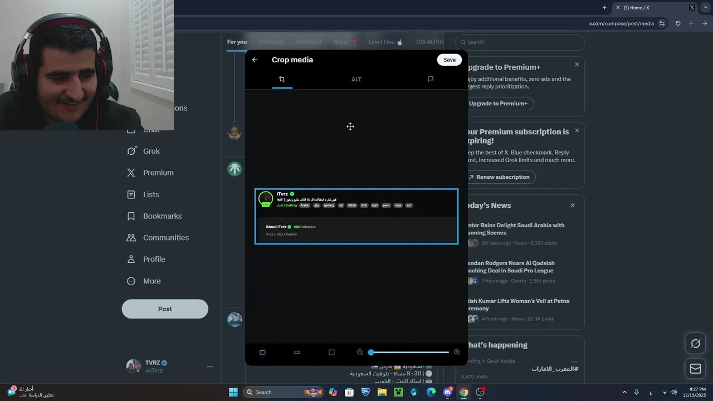Dismiss the Upgrade to Premium+ card
Screen dimensions: 713x401
tap(577, 65)
